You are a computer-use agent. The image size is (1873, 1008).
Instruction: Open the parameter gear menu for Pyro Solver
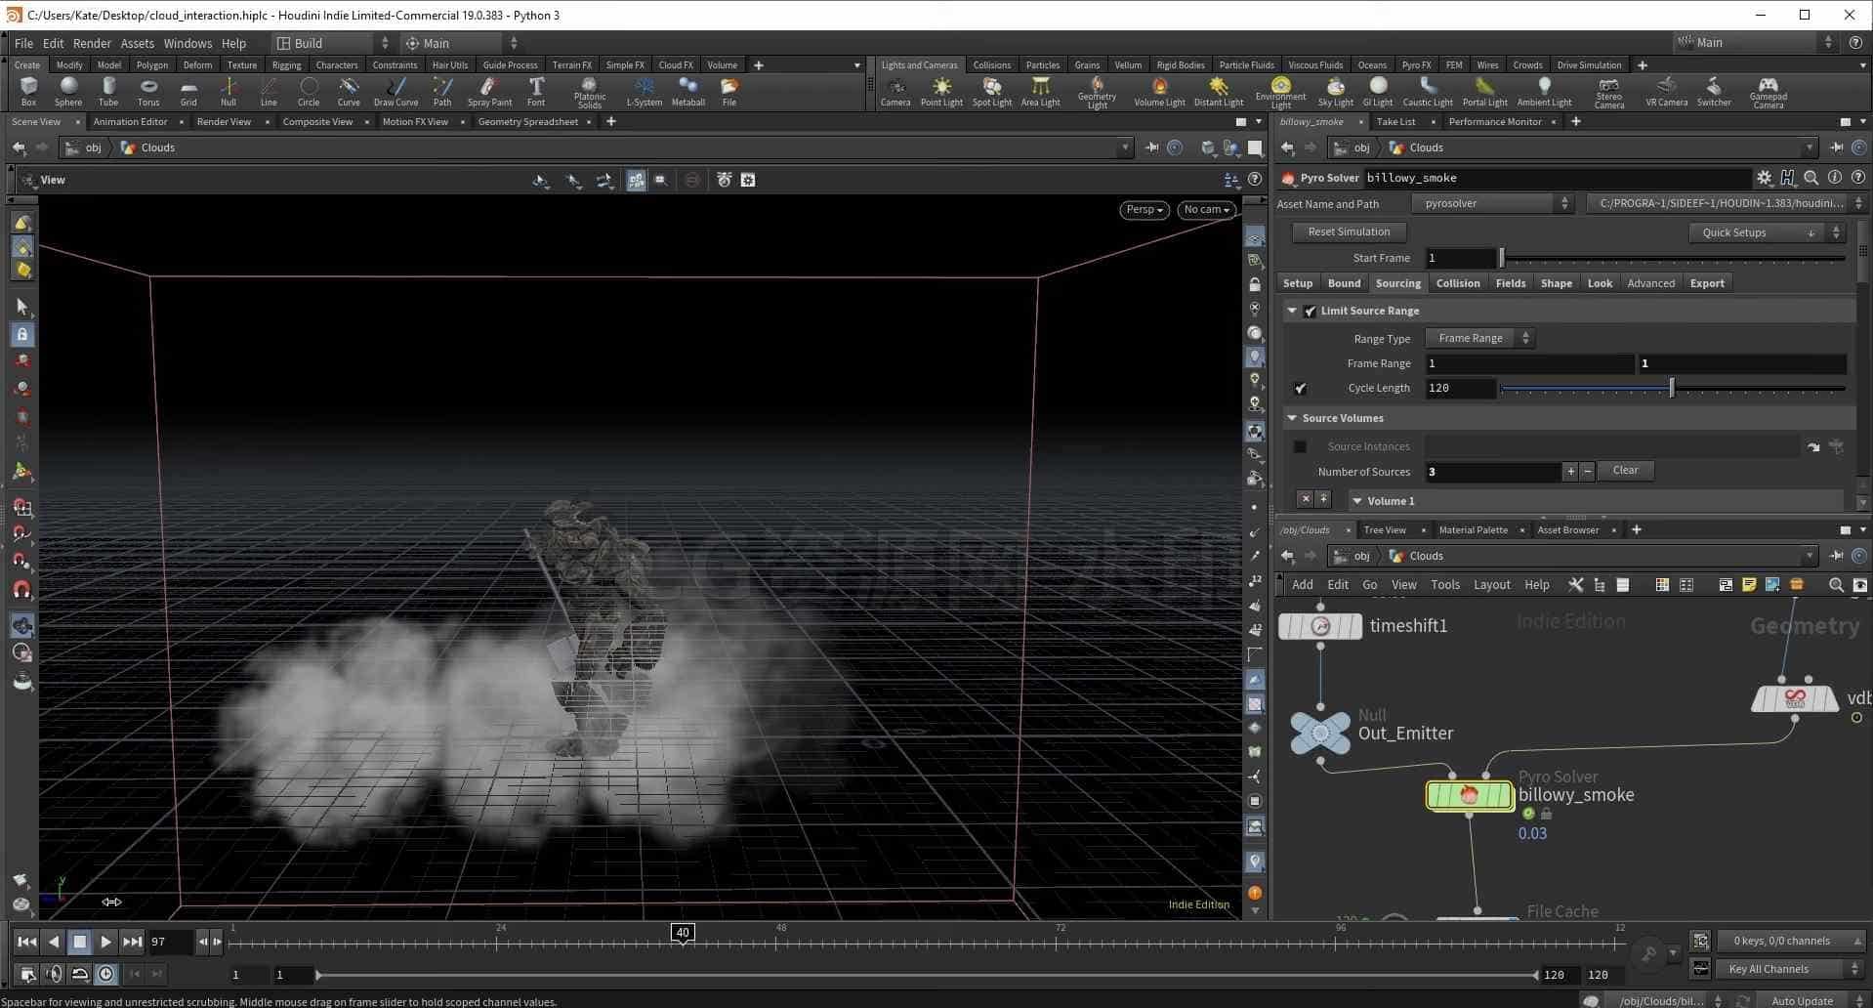1764,178
